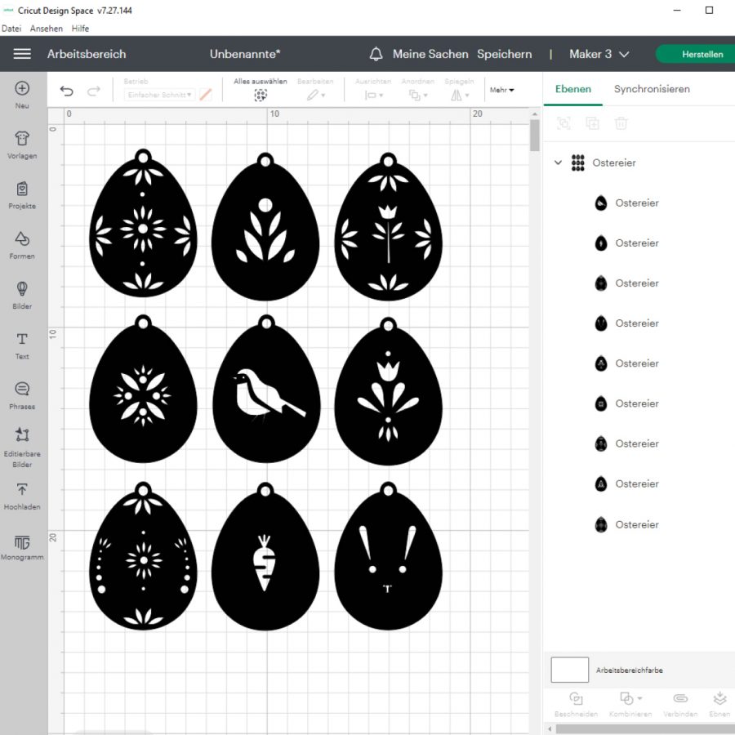Open the Kombinieren dropdown
Viewport: 735px width, 735px height.
pos(630,700)
